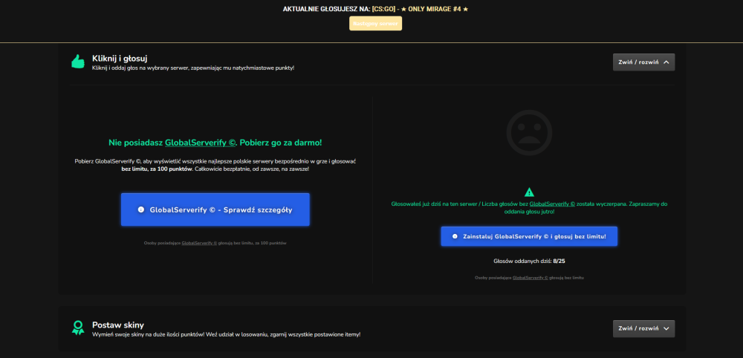Viewport: 743px width, 358px height.
Task: Click info icon on 'Zainstaluj GlobalServerify' button
Action: coord(455,236)
